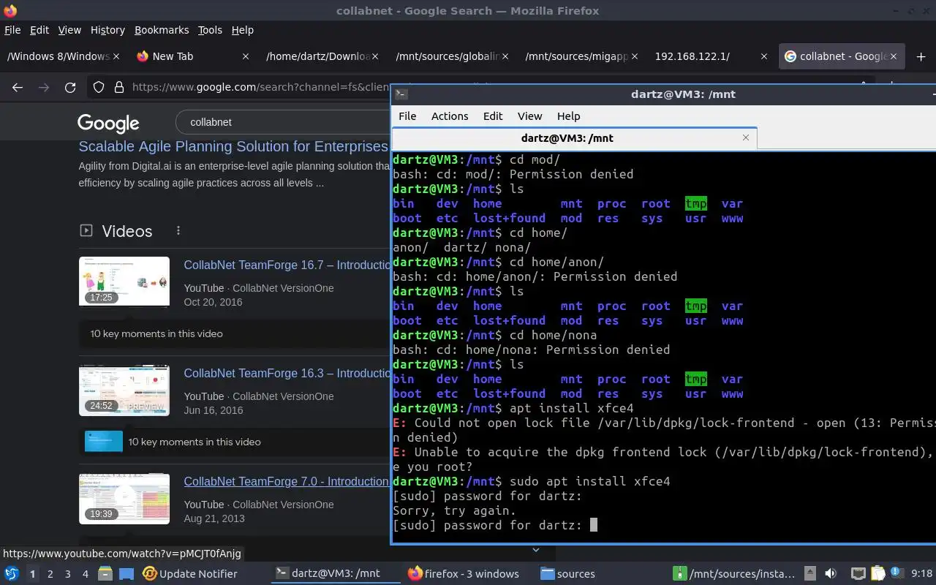936x585 pixels.
Task: Click the Videos section play icon
Action: (x=86, y=230)
